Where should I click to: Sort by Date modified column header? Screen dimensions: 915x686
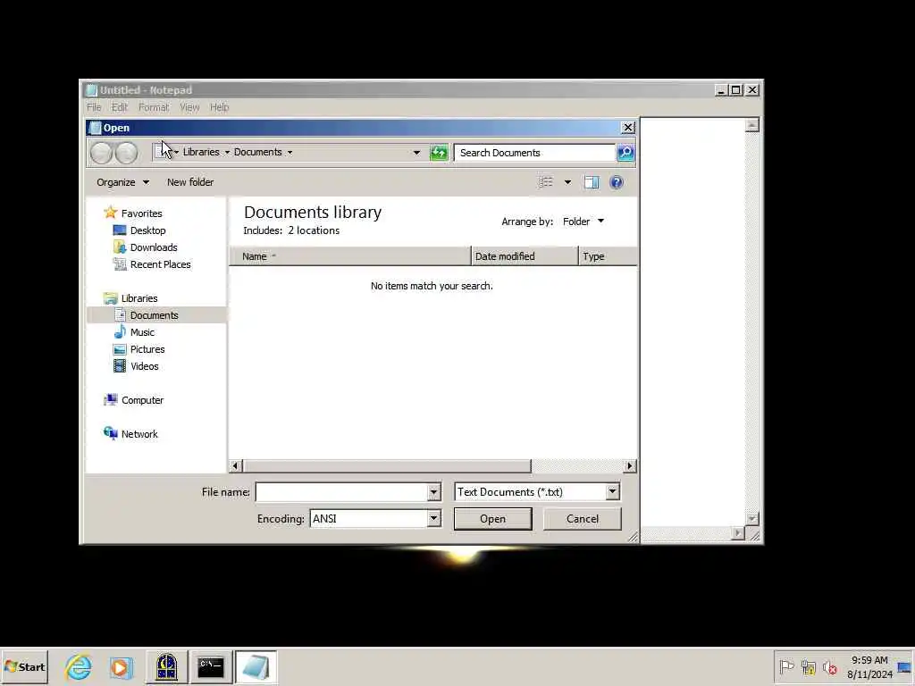pyautogui.click(x=525, y=256)
